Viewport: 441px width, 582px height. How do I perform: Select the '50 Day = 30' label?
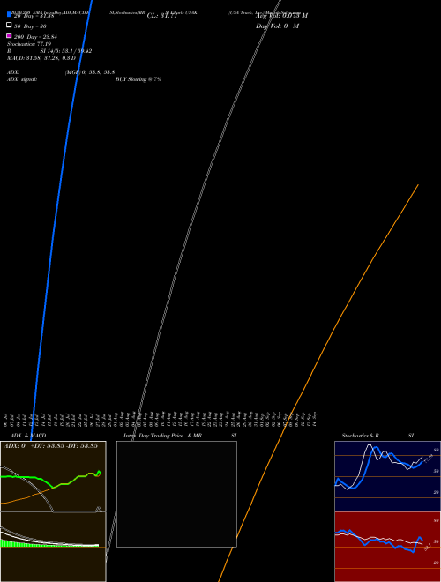[30, 26]
